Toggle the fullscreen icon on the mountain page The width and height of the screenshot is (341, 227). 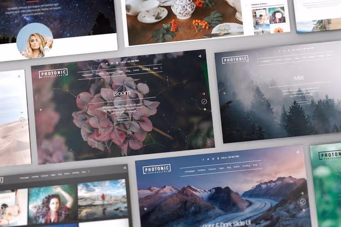[x=303, y=202]
